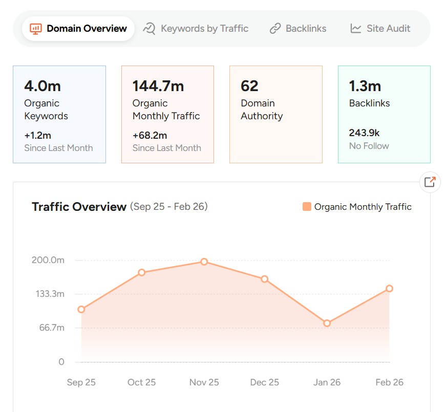
Task: Select the Nov 25 data point on the chart
Action: pyautogui.click(x=203, y=262)
